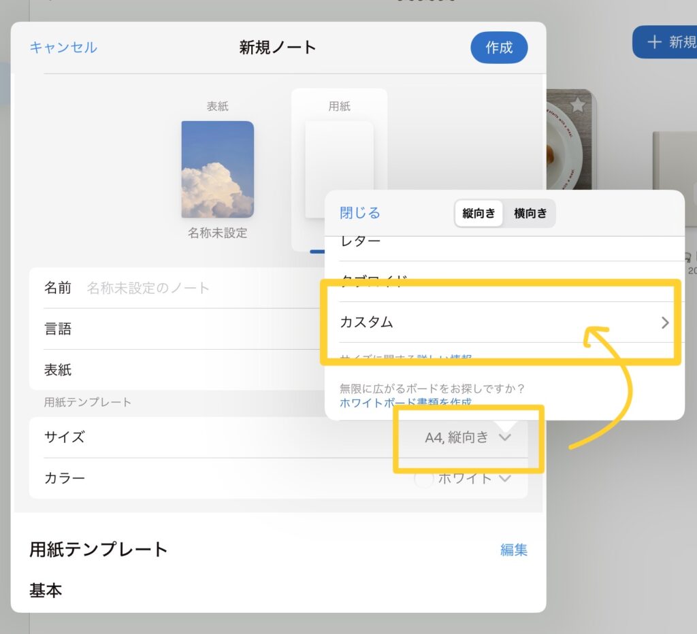Click the white color circle in カラー row
The width and height of the screenshot is (697, 634).
(x=423, y=479)
